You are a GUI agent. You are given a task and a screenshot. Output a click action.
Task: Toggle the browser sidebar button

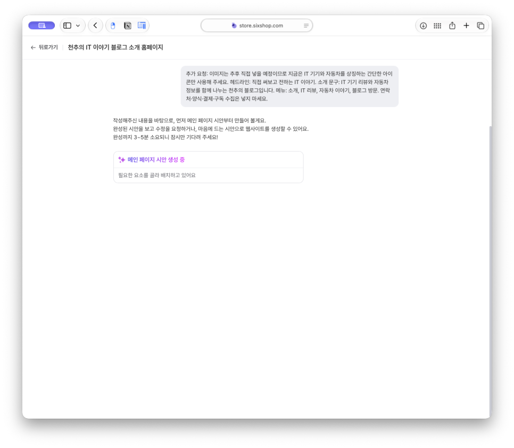(67, 26)
